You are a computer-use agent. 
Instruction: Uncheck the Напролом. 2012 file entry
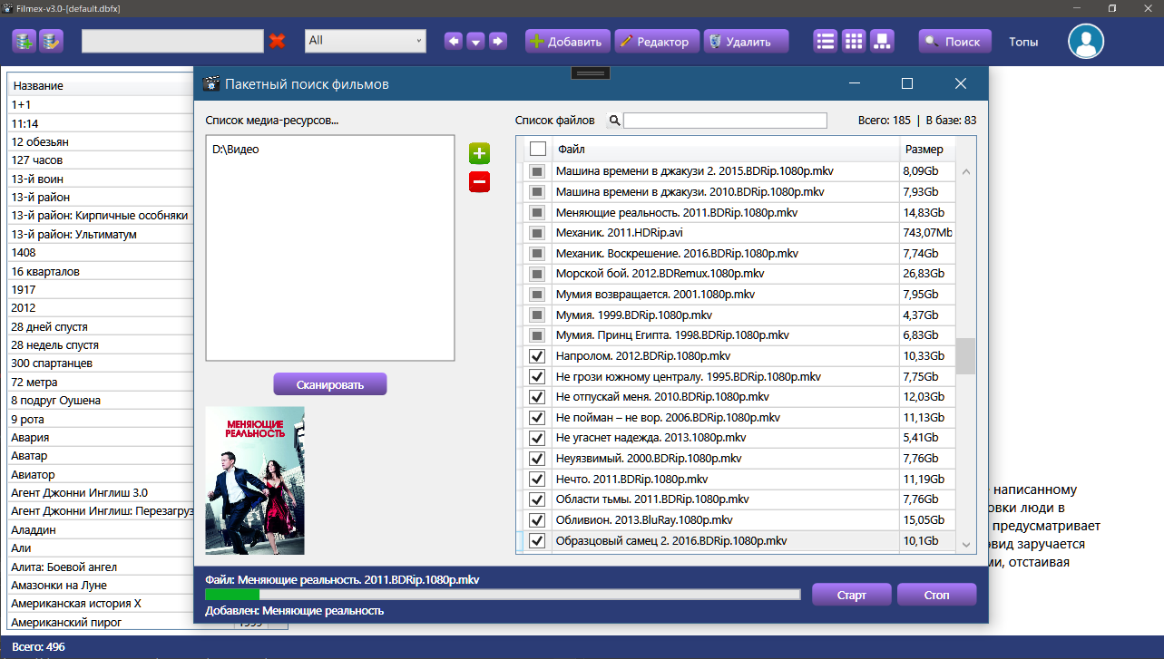[x=536, y=355]
